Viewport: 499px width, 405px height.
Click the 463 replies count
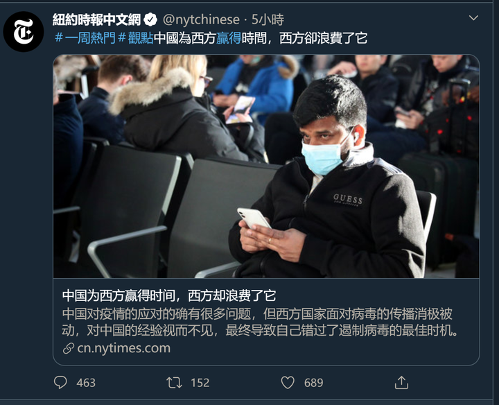point(86,383)
